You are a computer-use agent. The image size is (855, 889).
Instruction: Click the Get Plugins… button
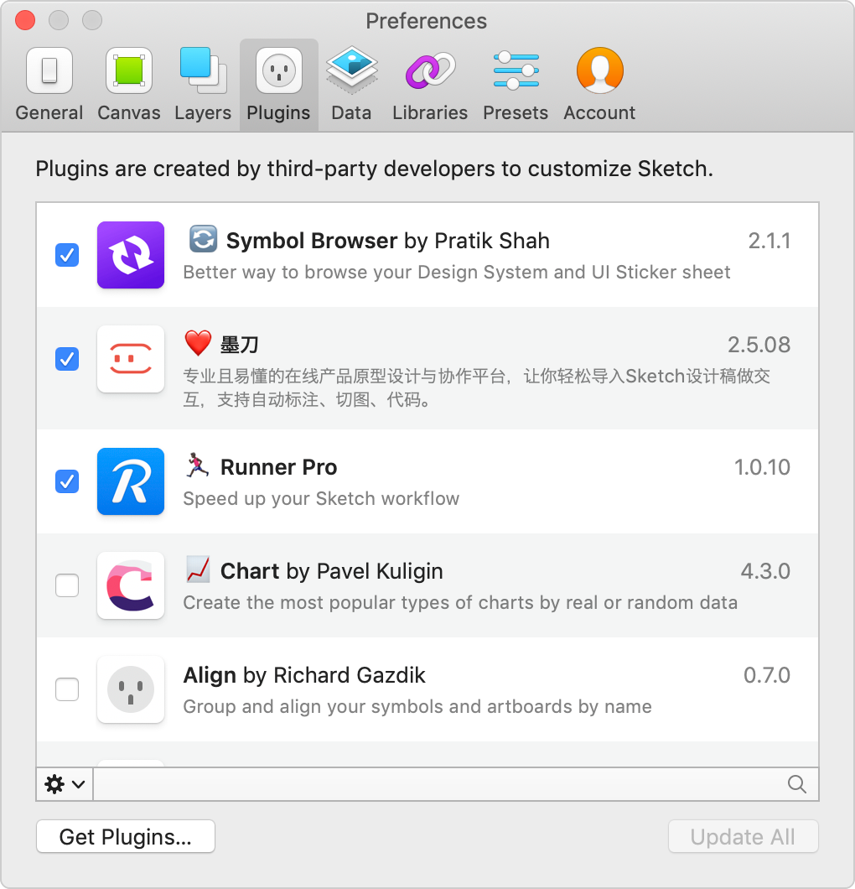[x=125, y=836]
